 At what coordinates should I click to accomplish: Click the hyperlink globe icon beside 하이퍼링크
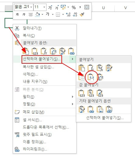[17, 149]
